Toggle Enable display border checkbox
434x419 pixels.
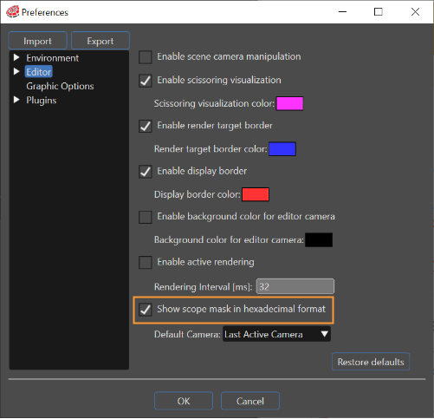click(146, 172)
